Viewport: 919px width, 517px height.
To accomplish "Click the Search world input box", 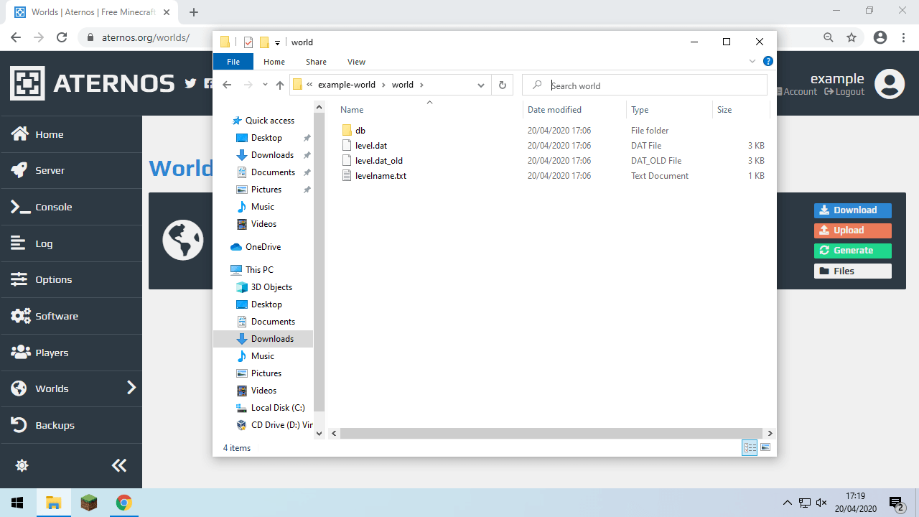I will pos(644,85).
